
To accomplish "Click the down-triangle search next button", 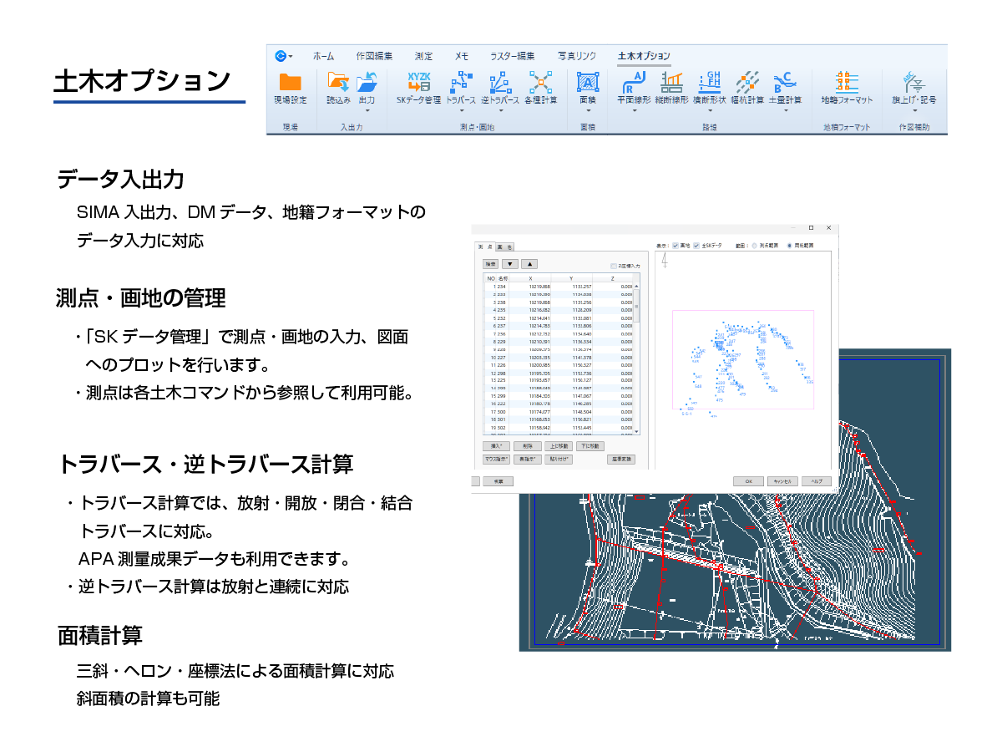I will [509, 264].
